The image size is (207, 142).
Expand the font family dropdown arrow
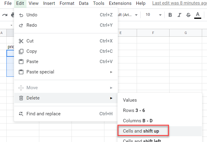tap(136, 15)
